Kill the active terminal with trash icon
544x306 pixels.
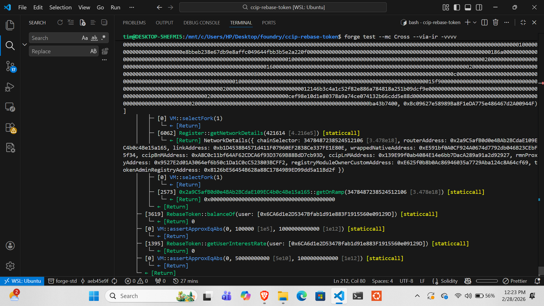[495, 23]
